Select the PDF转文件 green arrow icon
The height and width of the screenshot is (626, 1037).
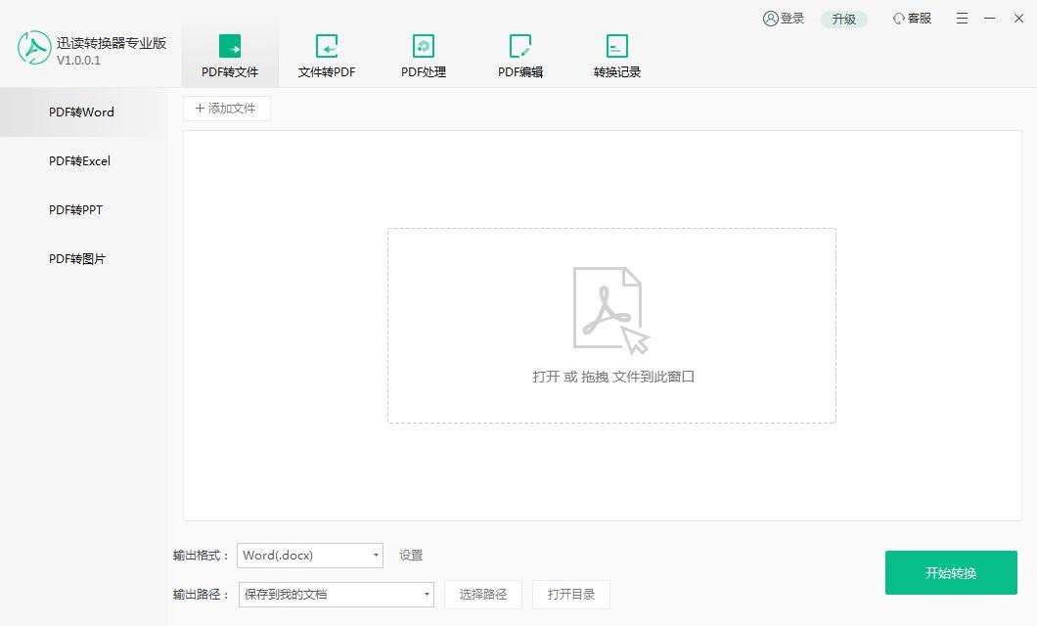tap(231, 46)
